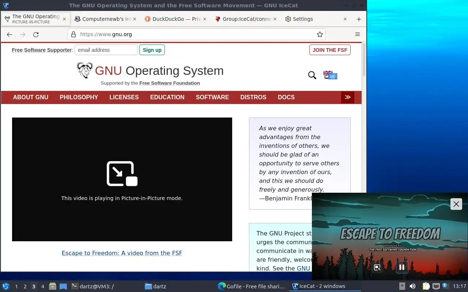Switch to workspace 4
The height and width of the screenshot is (292, 468).
tap(42, 287)
